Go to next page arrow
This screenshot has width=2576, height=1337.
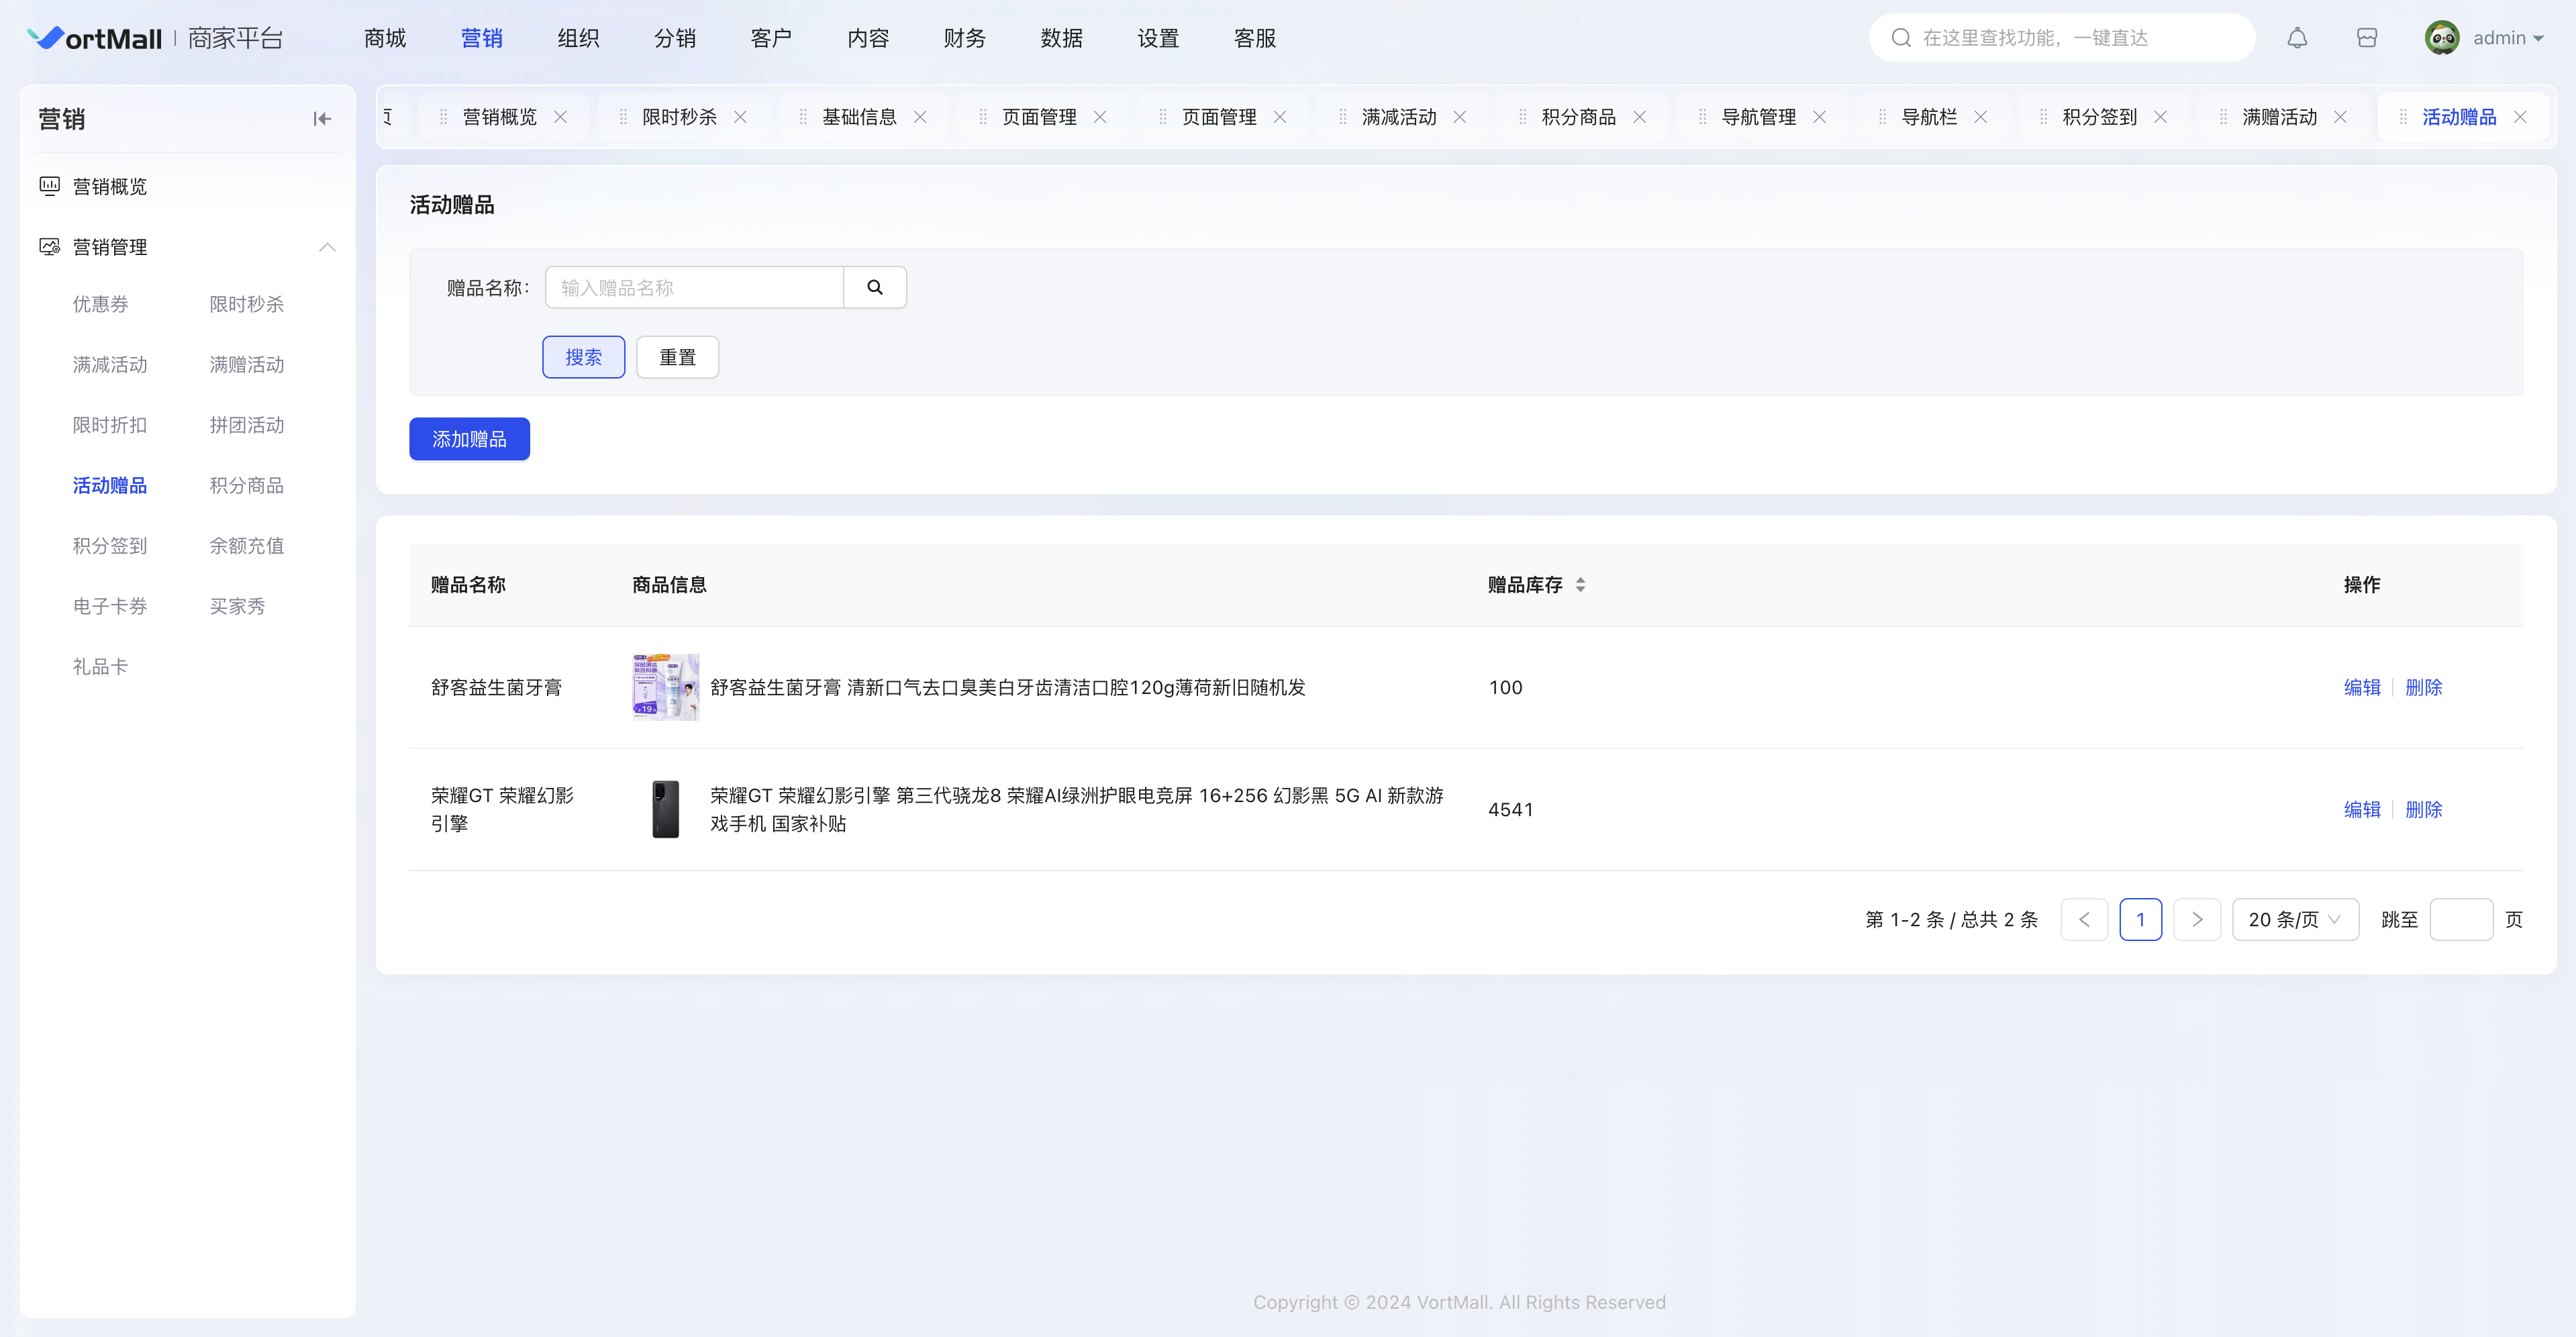tap(2197, 920)
